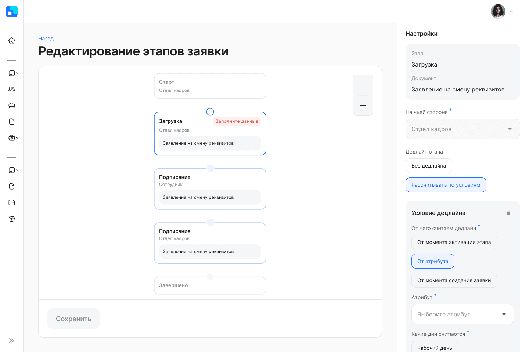
Task: Select the 'Рабочий день' option
Action: click(435, 347)
